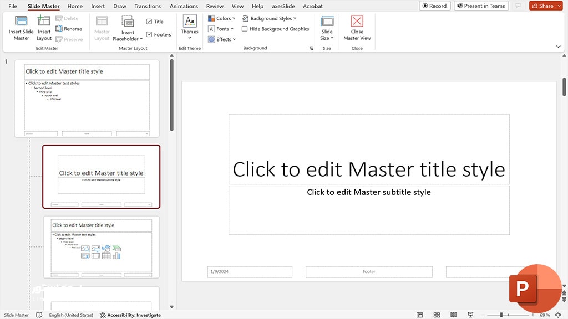Rename the selected layout
This screenshot has width=568, height=319.
(69, 29)
